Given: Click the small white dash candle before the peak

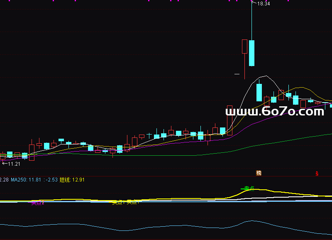Looking at the screenshot, I should pos(237,74).
